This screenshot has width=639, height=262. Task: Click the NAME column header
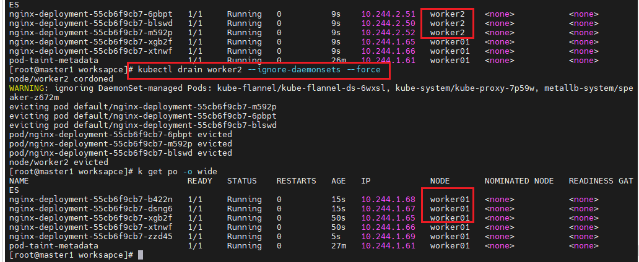[19, 181]
